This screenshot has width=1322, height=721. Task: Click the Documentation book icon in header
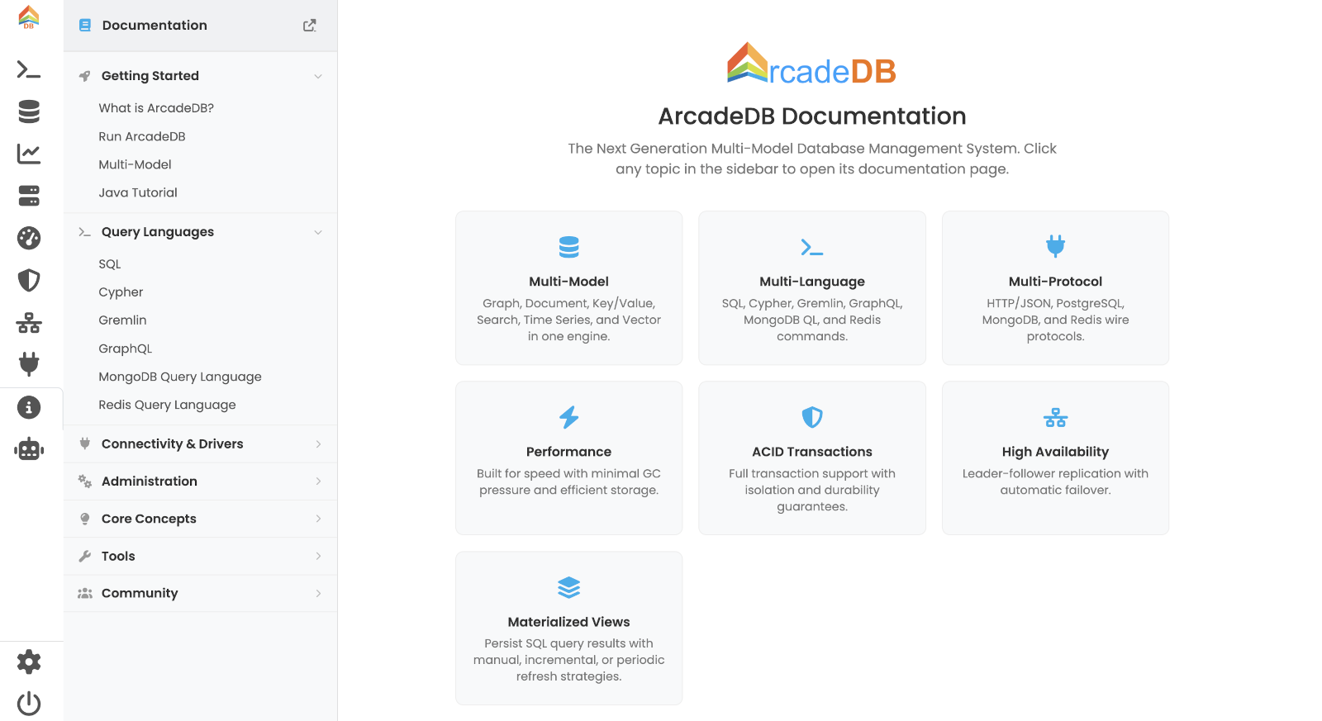85,26
